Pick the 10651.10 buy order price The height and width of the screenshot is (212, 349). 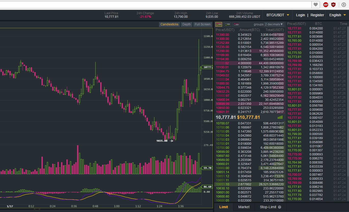(x=223, y=184)
